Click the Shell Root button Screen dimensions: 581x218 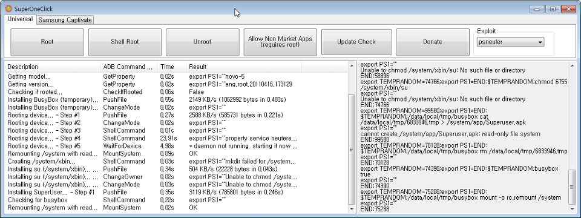coord(125,42)
